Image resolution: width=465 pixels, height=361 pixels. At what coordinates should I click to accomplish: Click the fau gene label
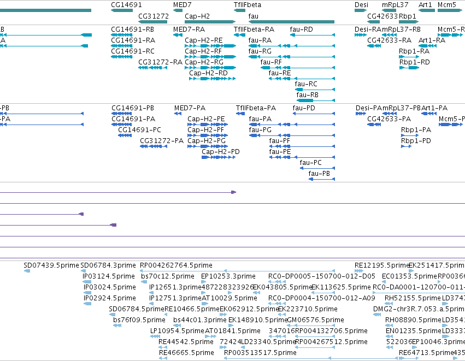[x=253, y=16]
